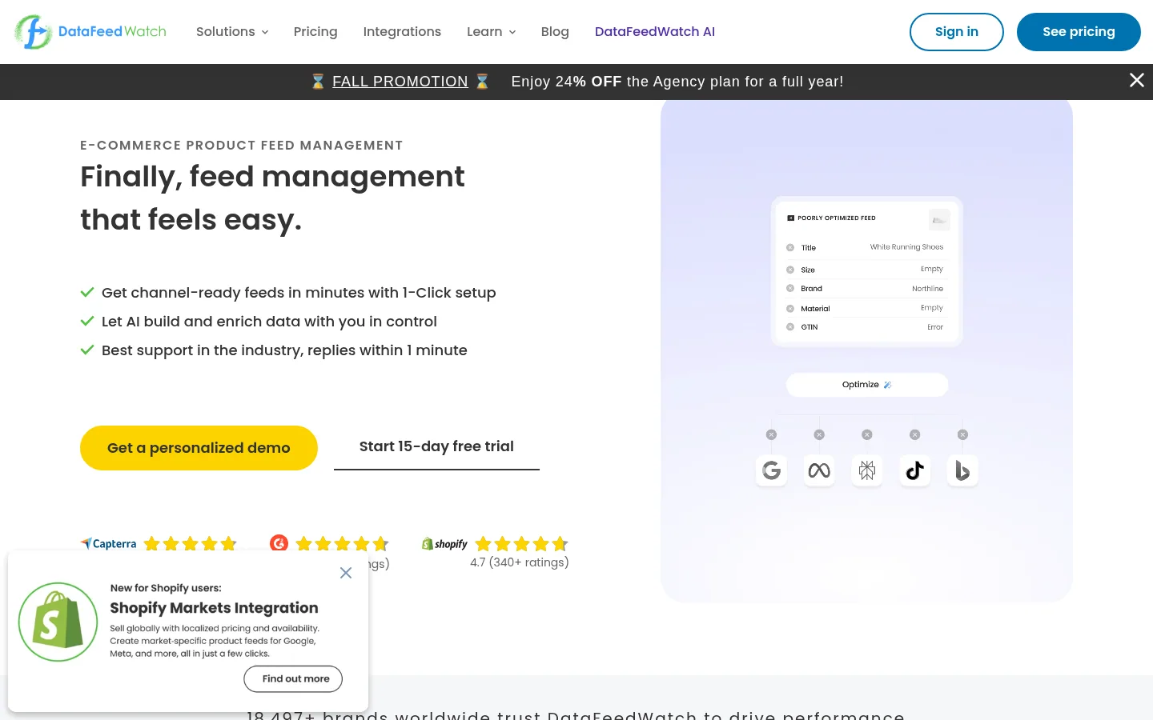
Task: Click Get a personalized demo
Action: click(199, 448)
